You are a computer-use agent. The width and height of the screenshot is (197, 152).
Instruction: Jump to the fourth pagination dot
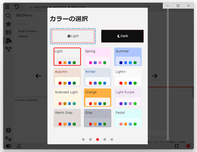(105, 139)
